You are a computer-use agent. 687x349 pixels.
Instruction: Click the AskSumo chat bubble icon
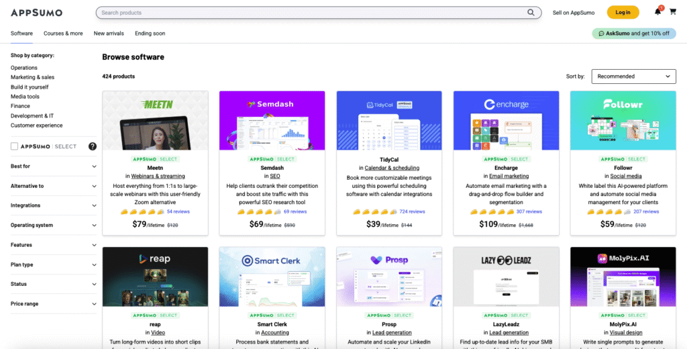602,34
